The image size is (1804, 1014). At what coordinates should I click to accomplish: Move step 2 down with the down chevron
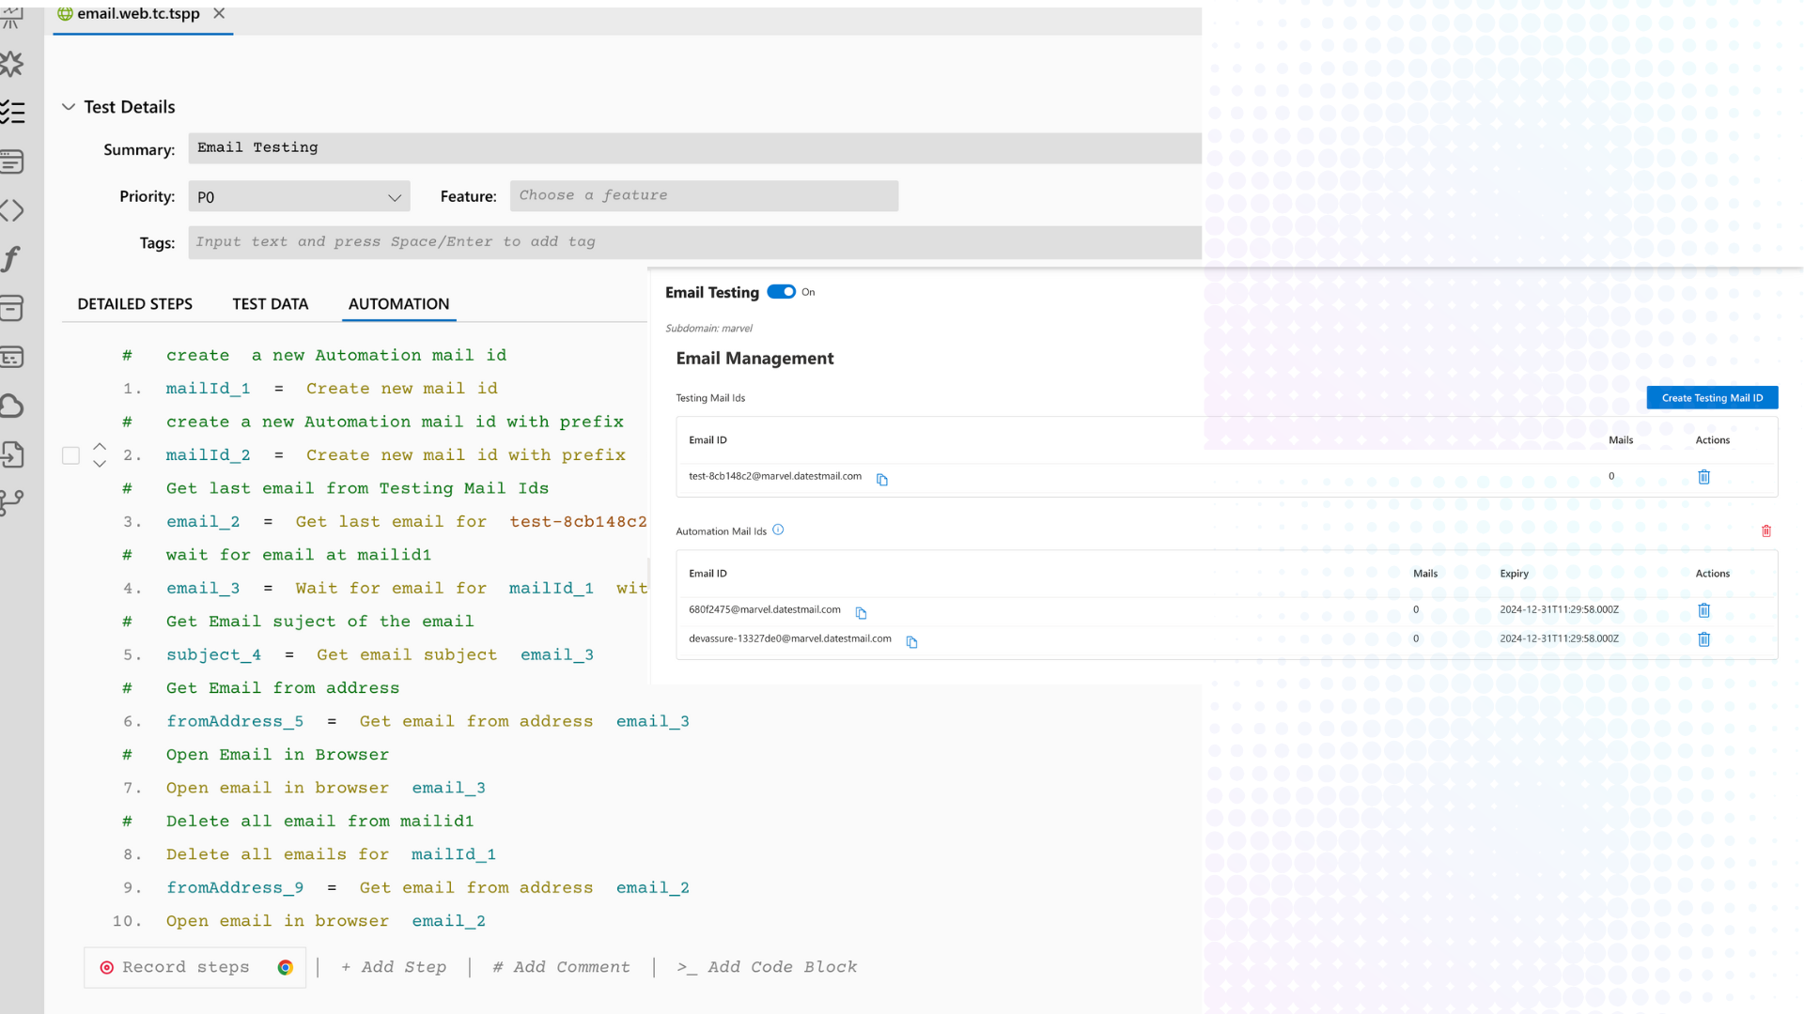coord(100,464)
